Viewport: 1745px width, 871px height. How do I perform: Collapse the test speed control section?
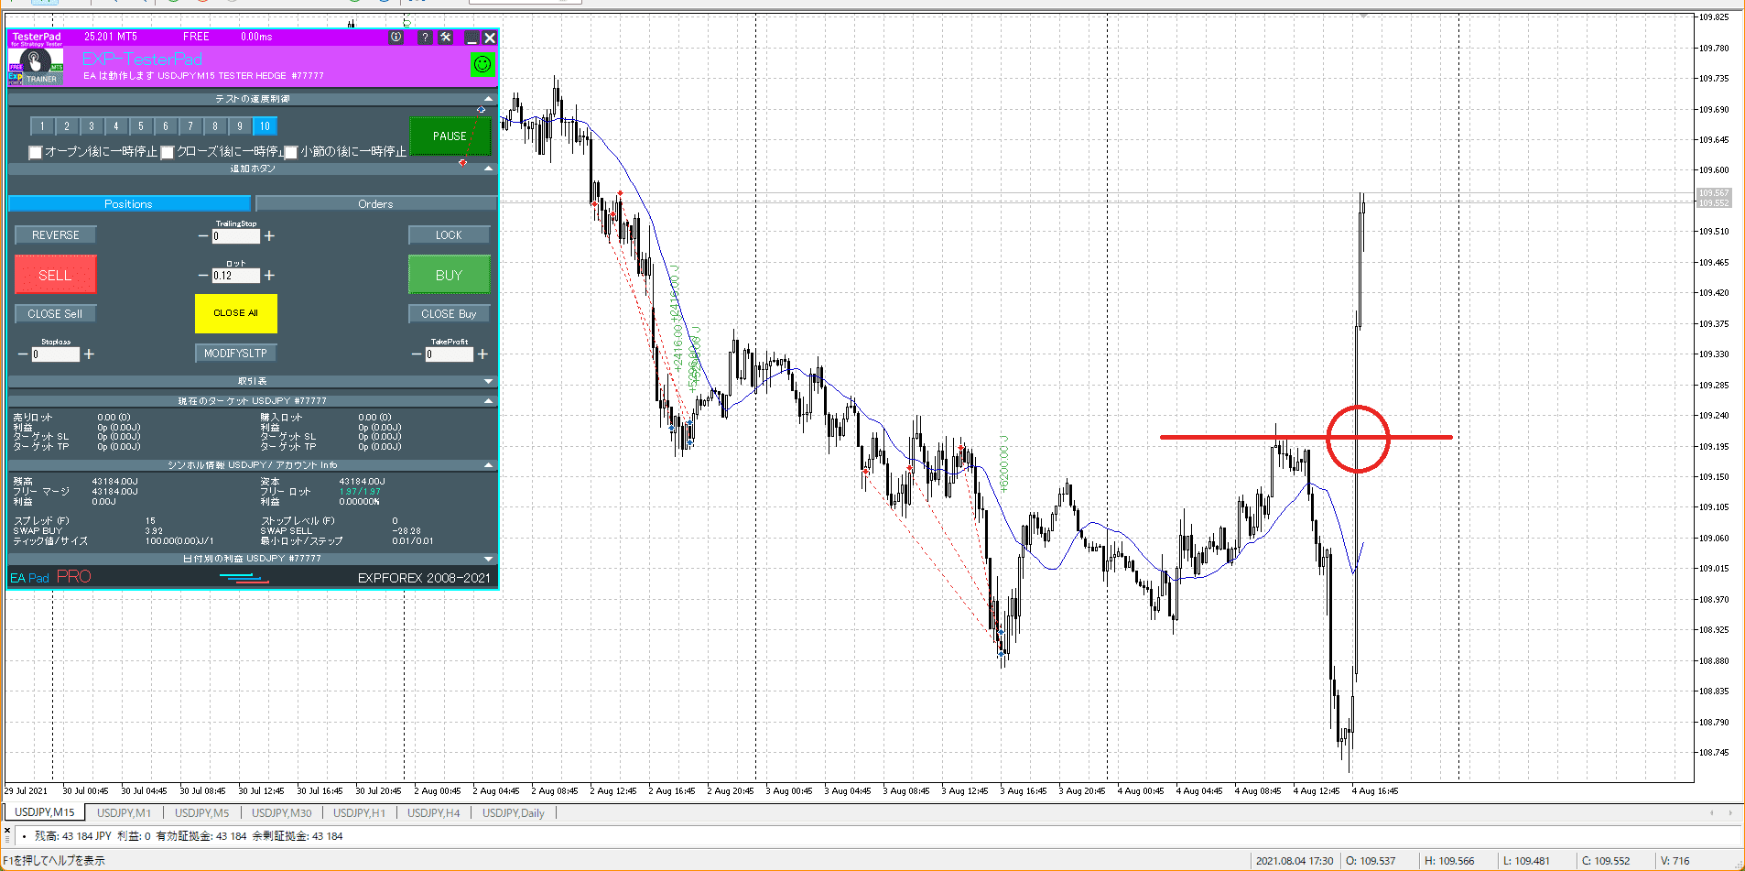[x=488, y=99]
